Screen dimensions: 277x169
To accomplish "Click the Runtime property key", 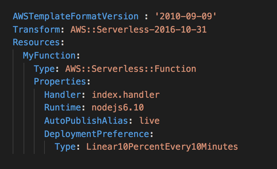I will 62,108.
